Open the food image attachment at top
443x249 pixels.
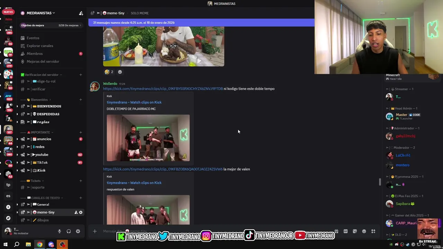pyautogui.click(x=164, y=46)
